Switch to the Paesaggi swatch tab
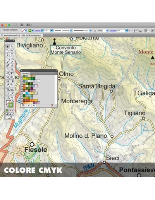 (x=25, y=73)
